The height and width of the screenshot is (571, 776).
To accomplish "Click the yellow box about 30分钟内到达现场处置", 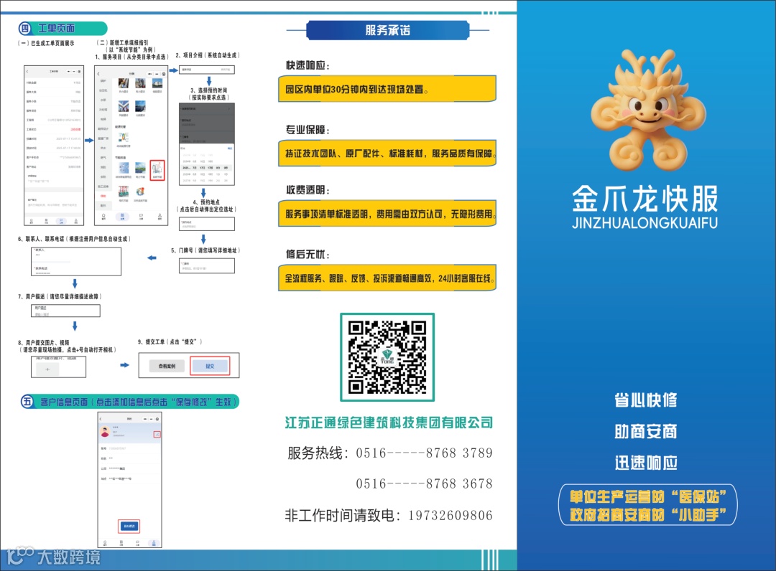I will click(x=387, y=89).
